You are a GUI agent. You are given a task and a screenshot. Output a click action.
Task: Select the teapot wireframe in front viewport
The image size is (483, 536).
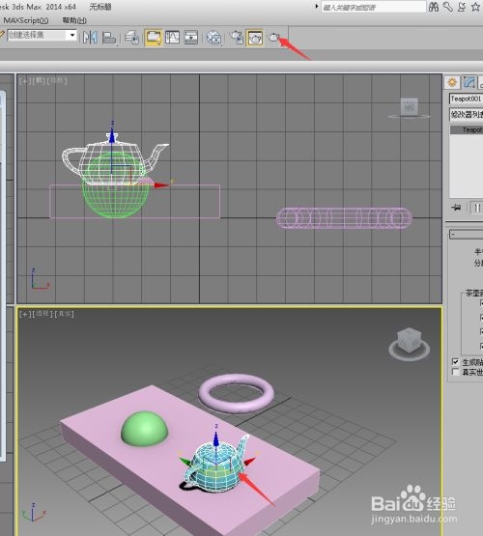pyautogui.click(x=115, y=160)
